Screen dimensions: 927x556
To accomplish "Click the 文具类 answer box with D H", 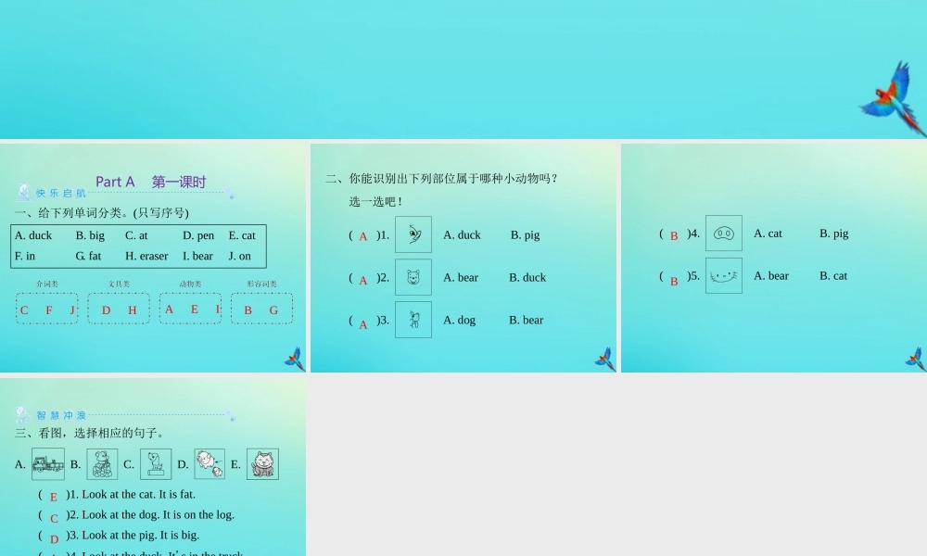I will [x=119, y=309].
